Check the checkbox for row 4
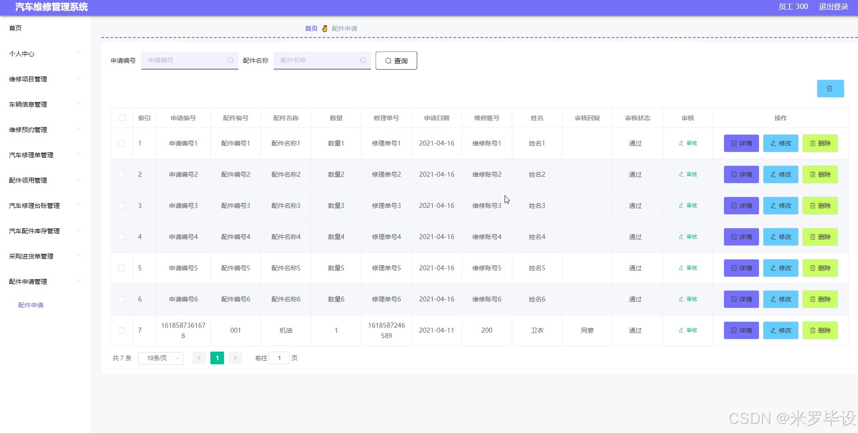The image size is (858, 433). 121,237
